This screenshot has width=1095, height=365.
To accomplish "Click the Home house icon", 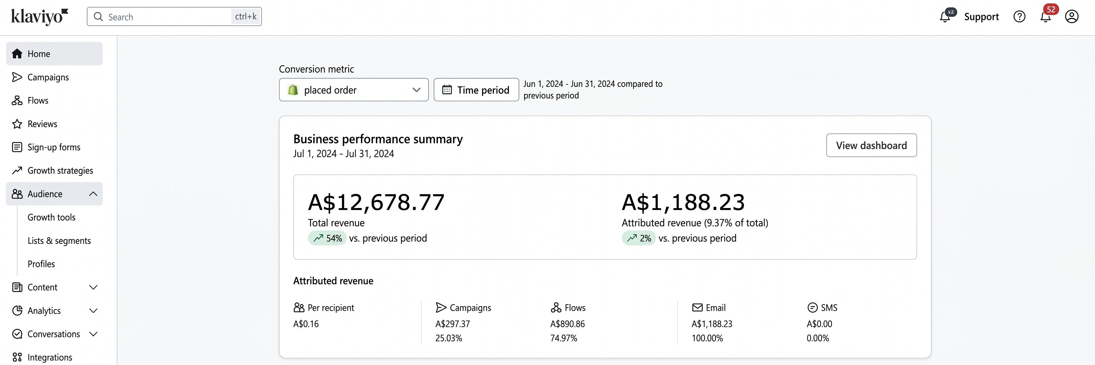I will [17, 54].
